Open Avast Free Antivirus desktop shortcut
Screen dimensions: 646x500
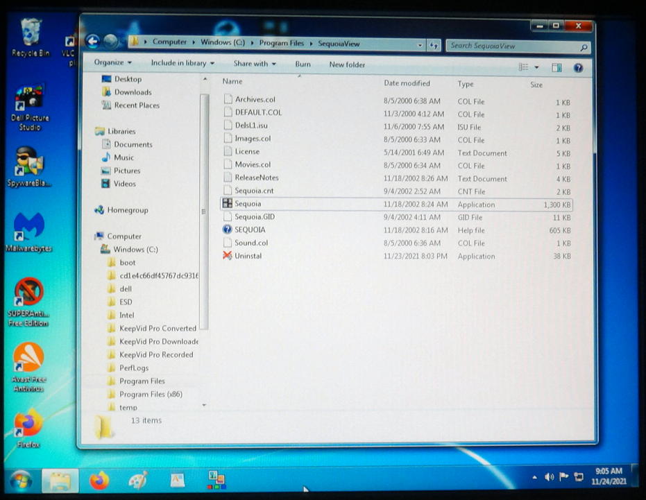point(28,368)
